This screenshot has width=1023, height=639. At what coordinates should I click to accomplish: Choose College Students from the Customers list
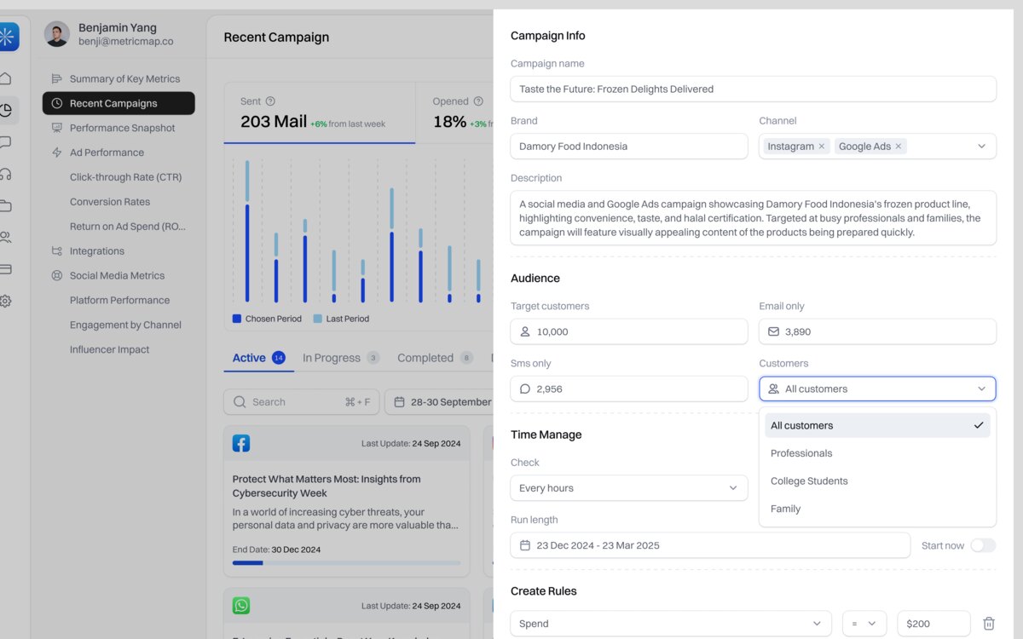click(877, 481)
